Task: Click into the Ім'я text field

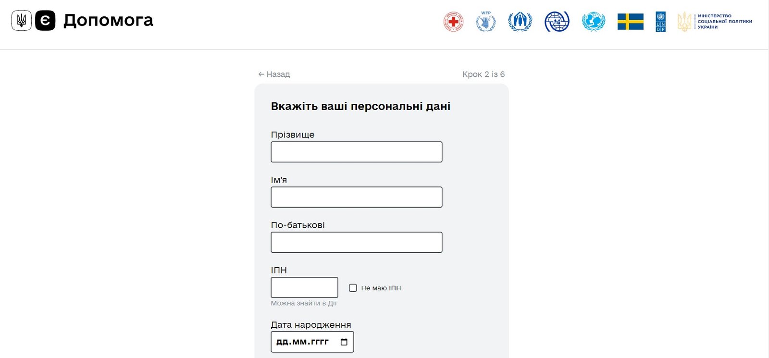Action: click(x=356, y=197)
